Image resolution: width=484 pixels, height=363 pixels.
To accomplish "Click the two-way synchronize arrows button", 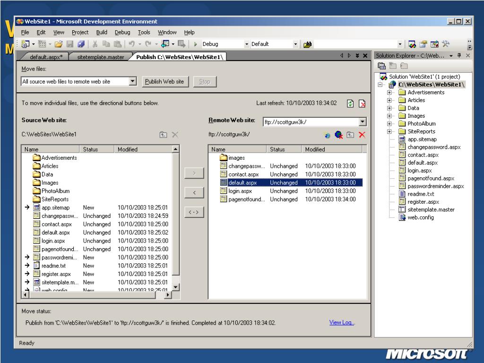I will tap(194, 212).
